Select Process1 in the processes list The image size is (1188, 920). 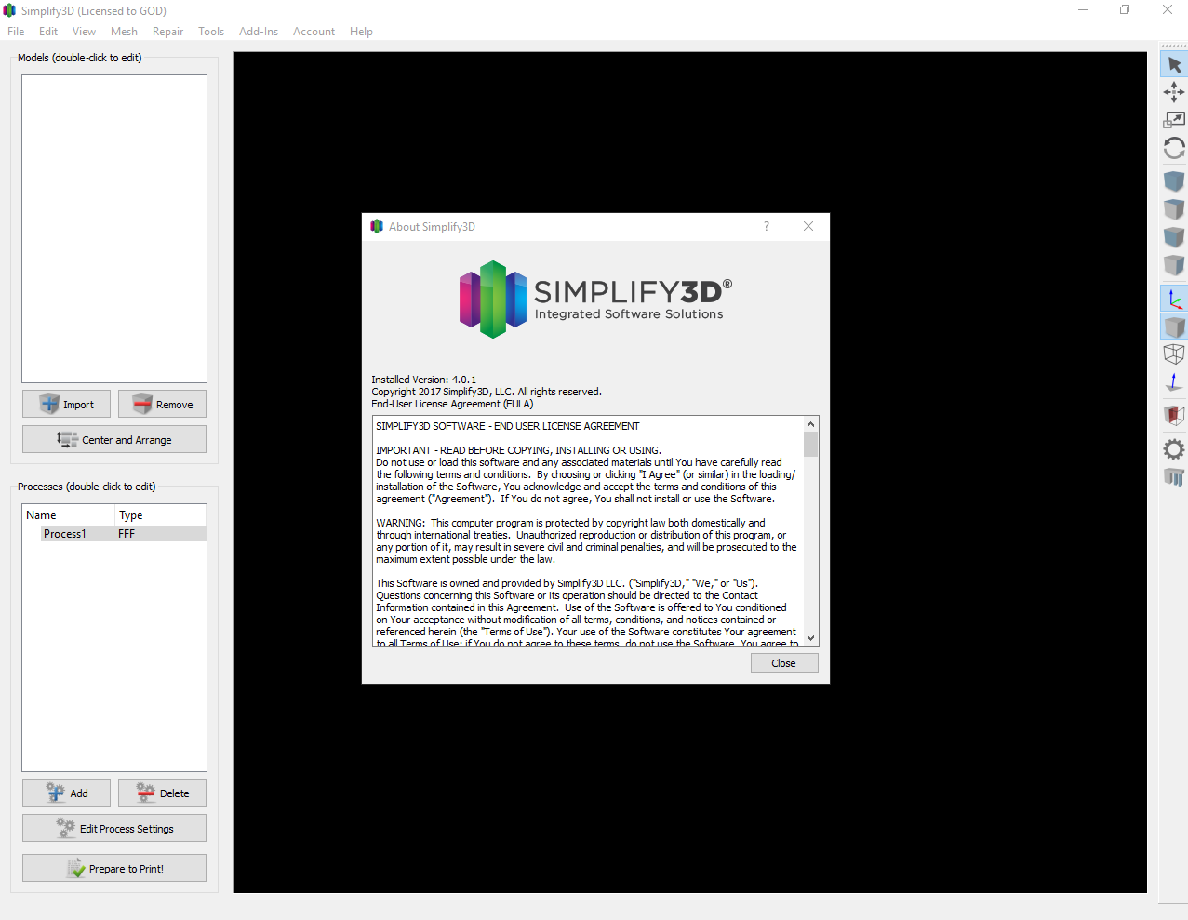[x=65, y=534]
